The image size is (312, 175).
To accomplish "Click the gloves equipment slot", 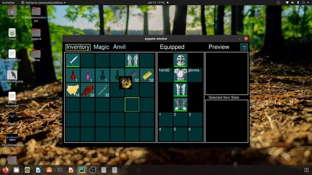I will (x=195, y=75).
